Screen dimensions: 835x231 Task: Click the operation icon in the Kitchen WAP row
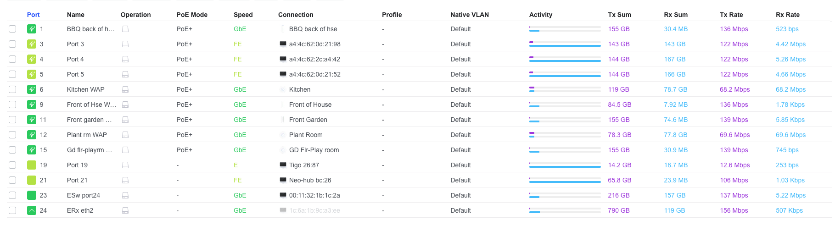coord(125,89)
